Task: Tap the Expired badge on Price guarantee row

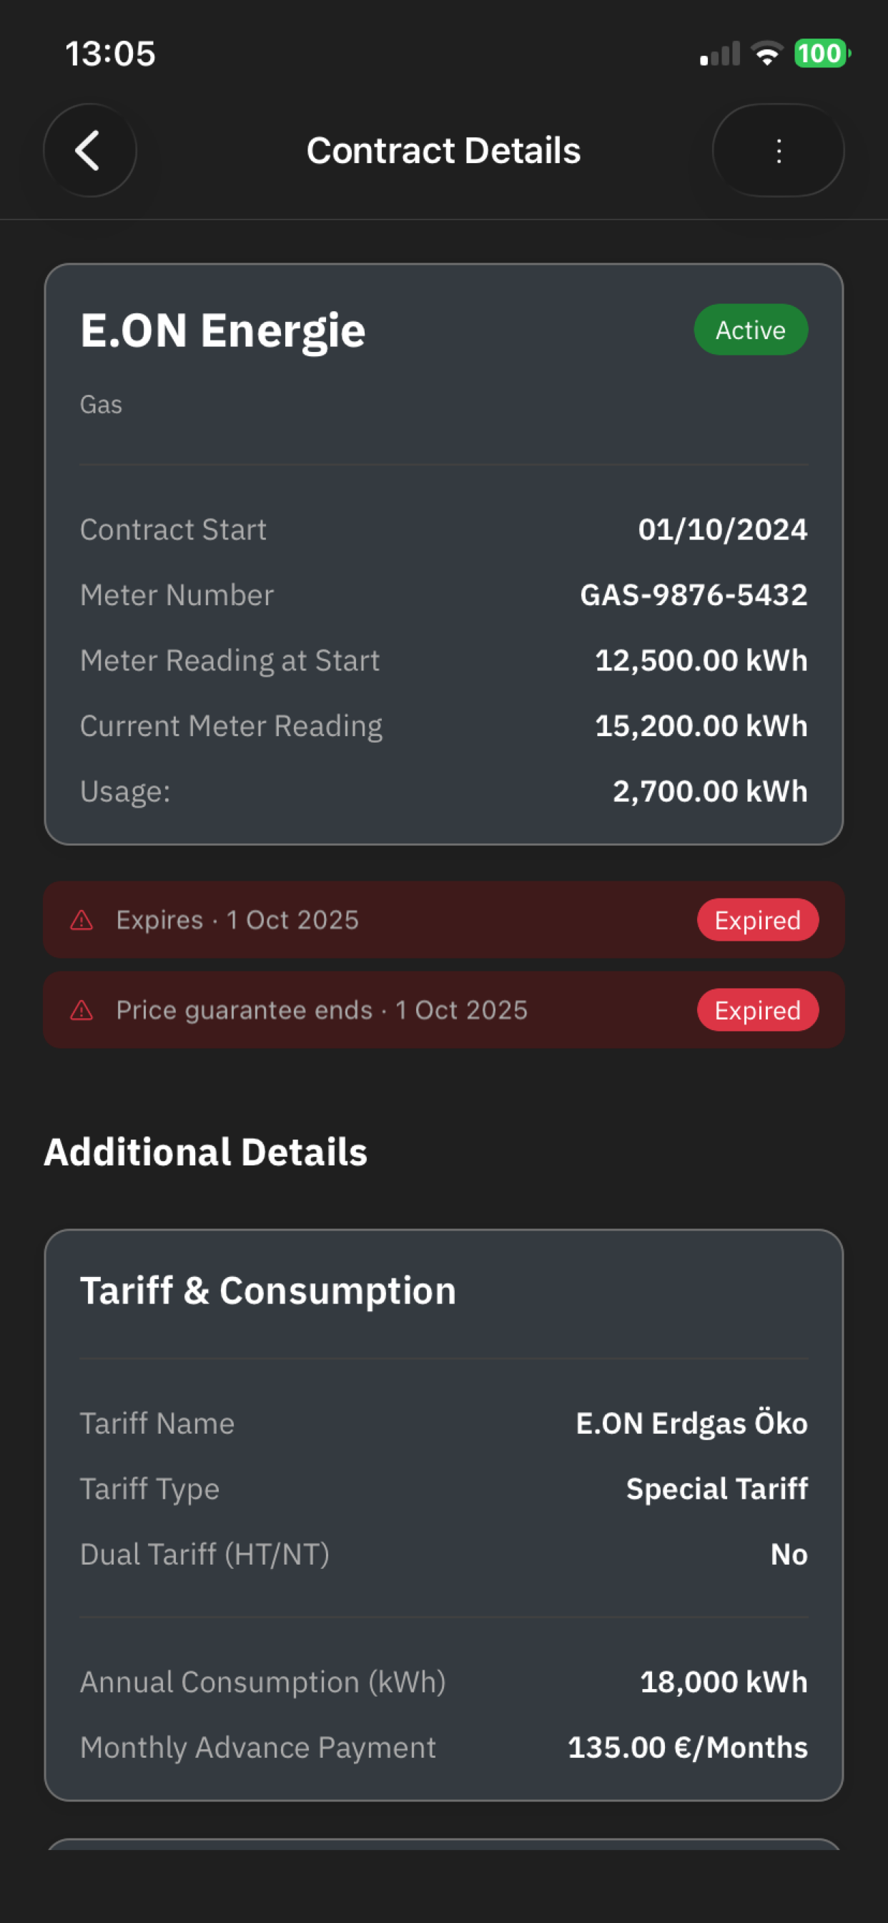Action: point(756,1010)
